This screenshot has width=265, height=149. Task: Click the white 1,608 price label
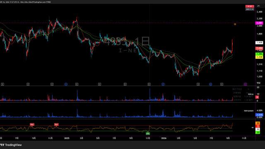(x=259, y=43)
